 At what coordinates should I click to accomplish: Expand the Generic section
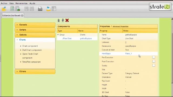point(35,25)
